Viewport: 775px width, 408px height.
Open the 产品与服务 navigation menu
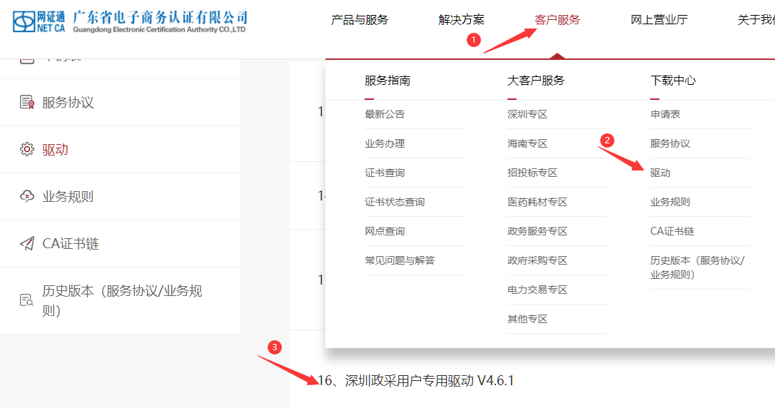tap(360, 20)
